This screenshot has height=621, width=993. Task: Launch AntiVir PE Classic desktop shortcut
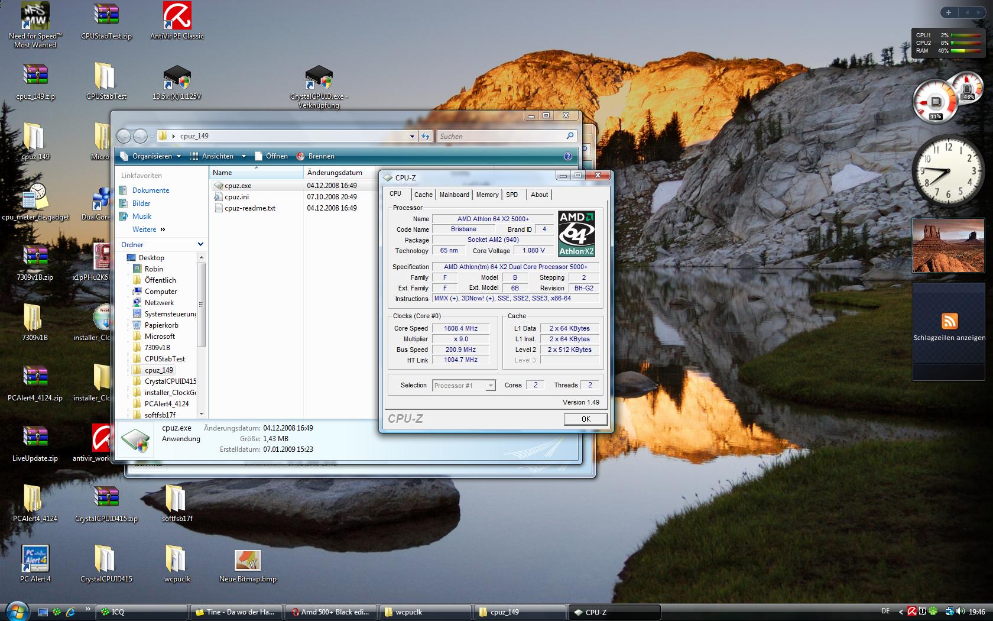tap(177, 21)
